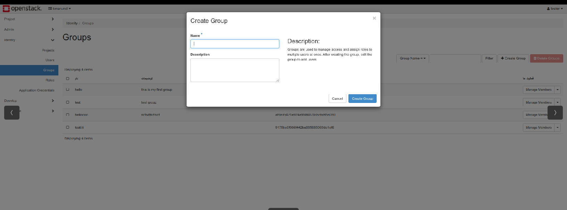The width and height of the screenshot is (567, 210).
Task: Click the Filter button
Action: pyautogui.click(x=489, y=58)
